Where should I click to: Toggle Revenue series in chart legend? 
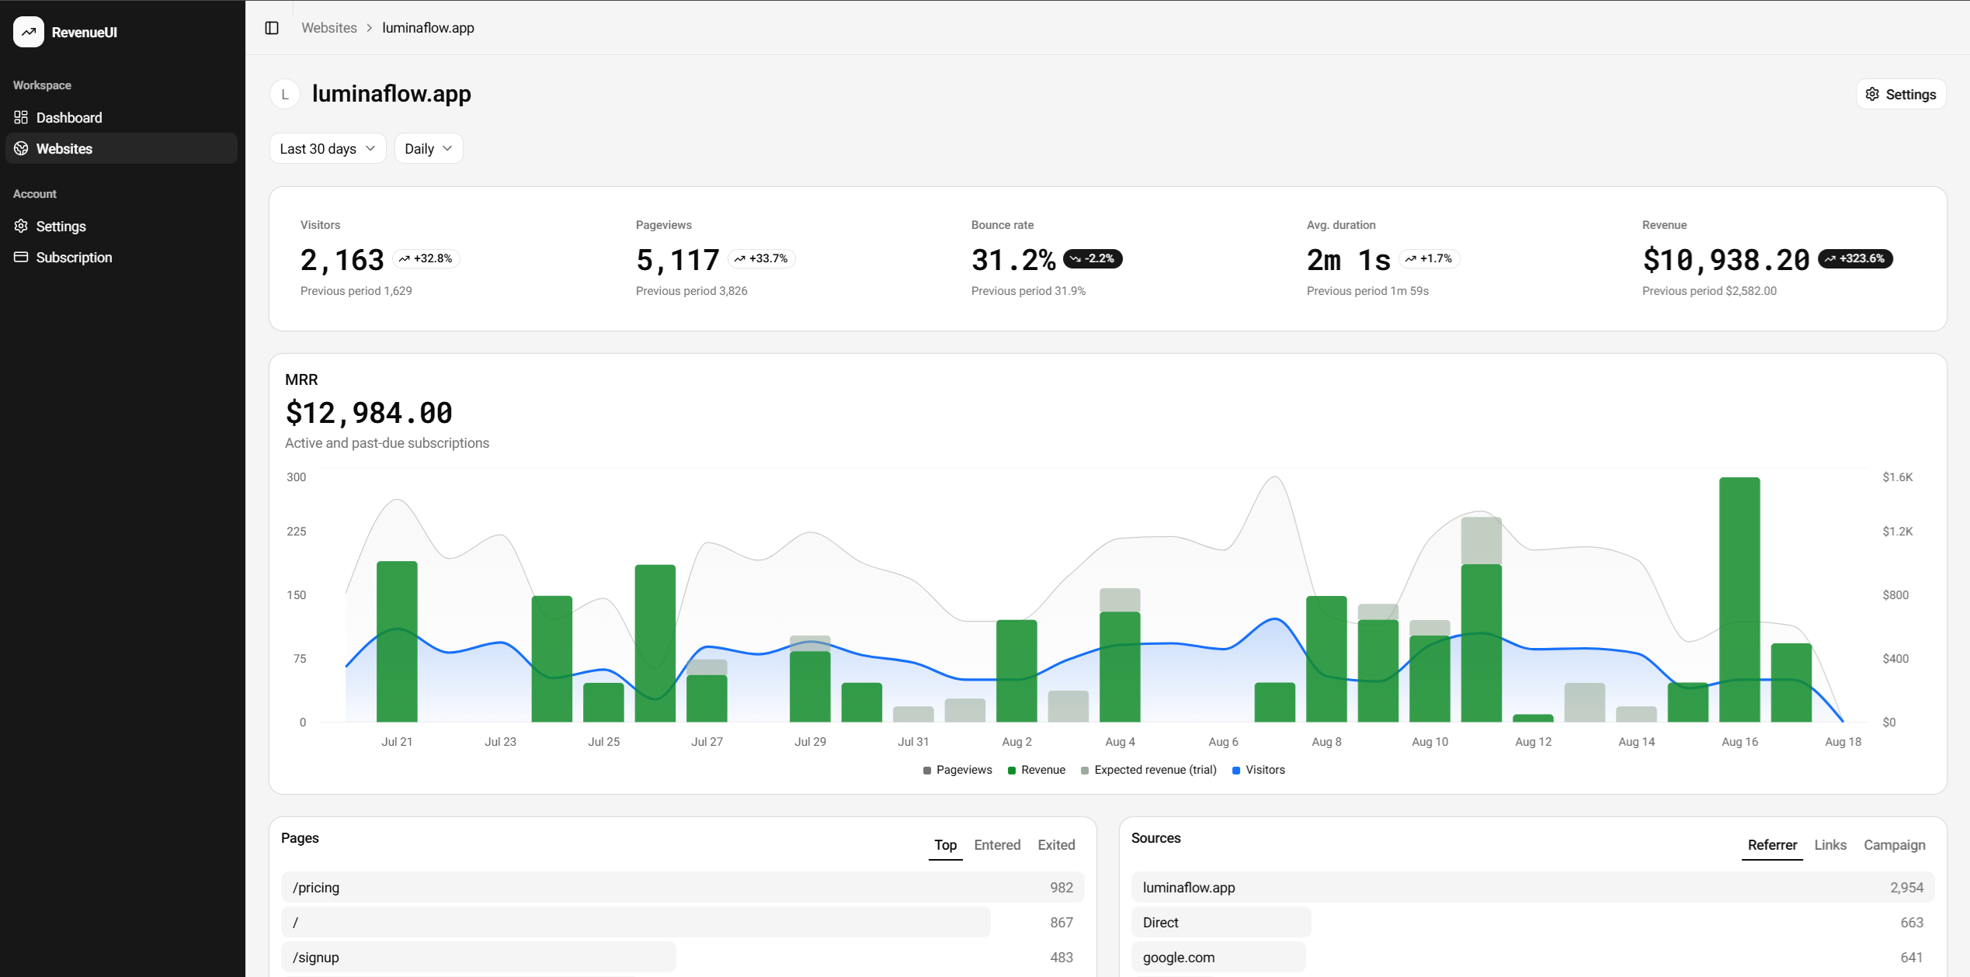tap(1037, 770)
